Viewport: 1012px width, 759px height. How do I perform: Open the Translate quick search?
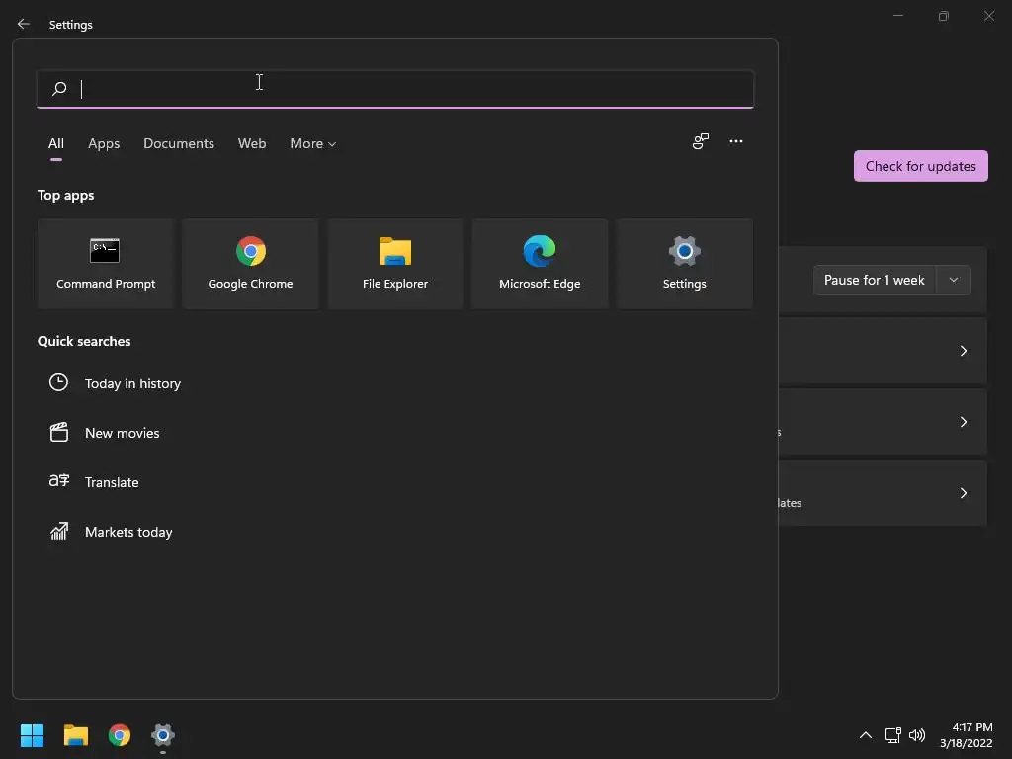113,482
